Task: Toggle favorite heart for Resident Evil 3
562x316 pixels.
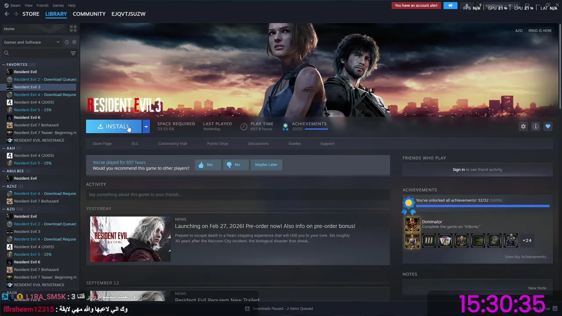Action: coord(548,126)
